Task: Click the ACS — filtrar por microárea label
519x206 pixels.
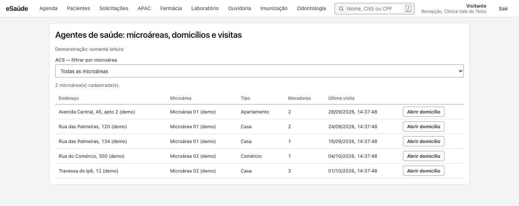Action: coord(86,60)
